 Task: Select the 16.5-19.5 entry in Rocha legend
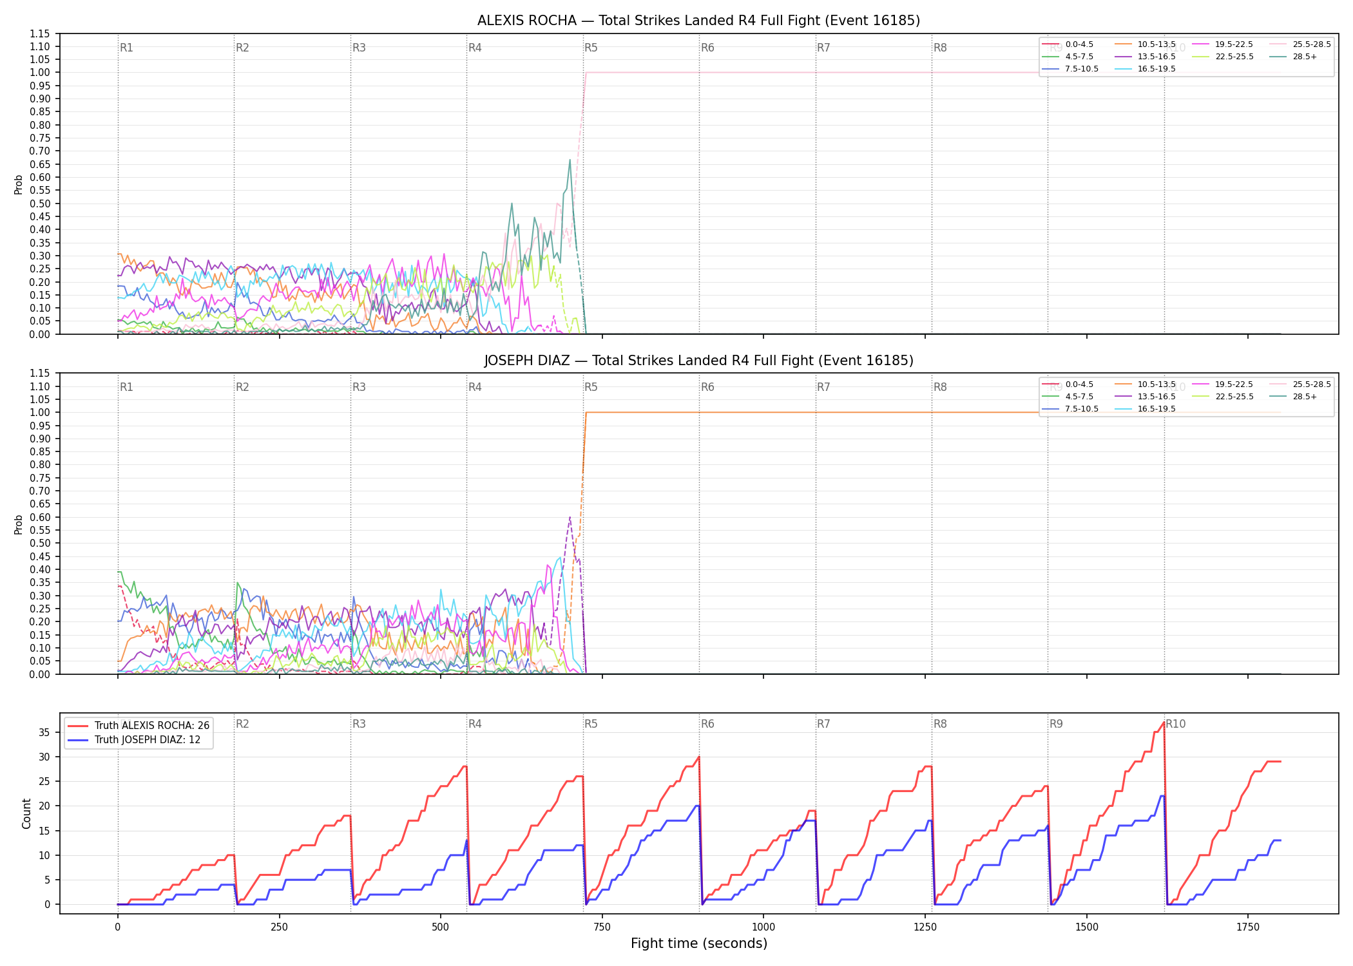(x=1145, y=69)
